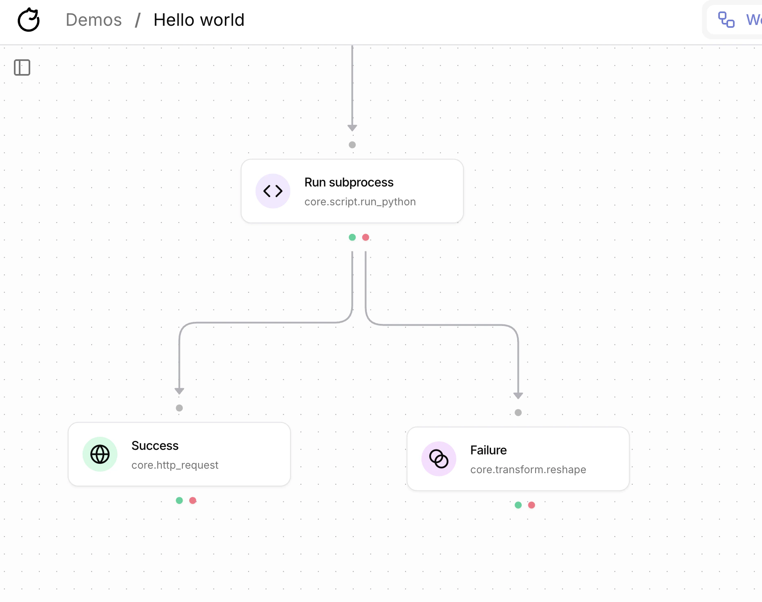Click the green success port under Run subprocess
The image size is (762, 602).
352,237
